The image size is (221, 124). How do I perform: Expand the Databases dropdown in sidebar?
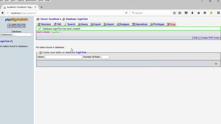[x=17, y=35]
